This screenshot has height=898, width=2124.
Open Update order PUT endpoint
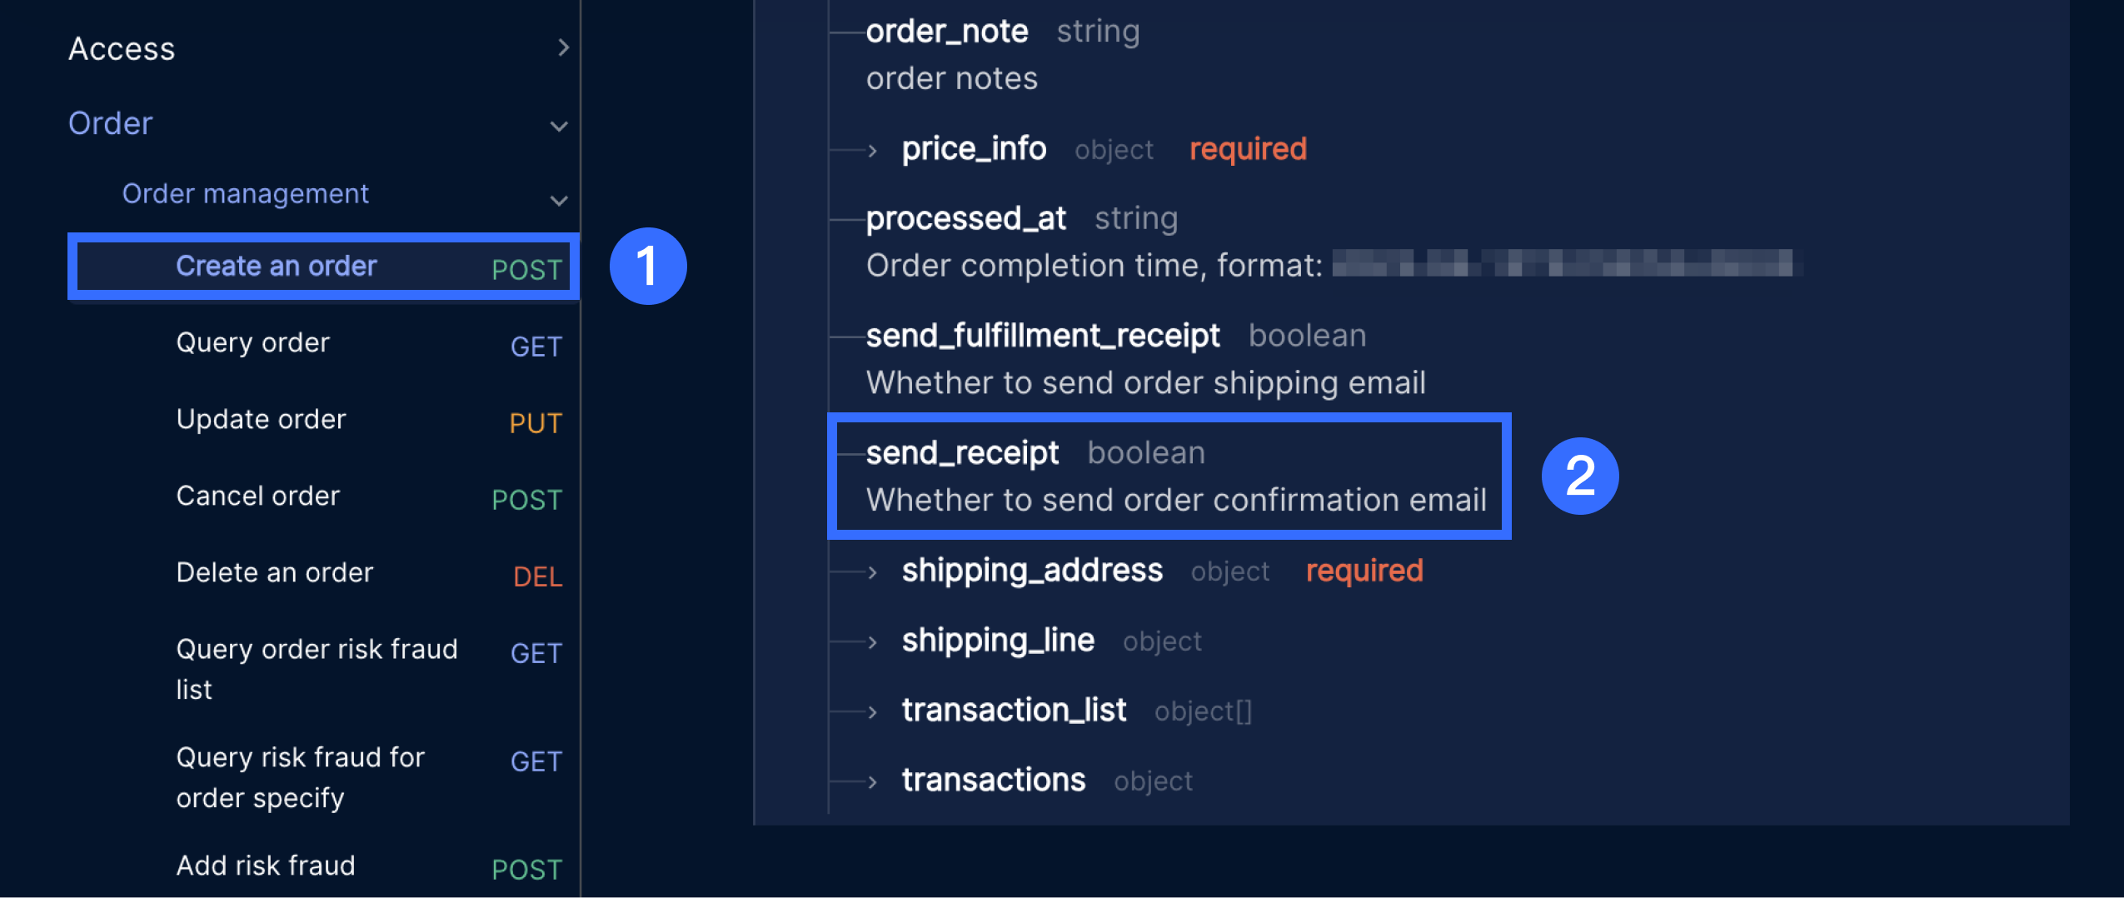[261, 419]
